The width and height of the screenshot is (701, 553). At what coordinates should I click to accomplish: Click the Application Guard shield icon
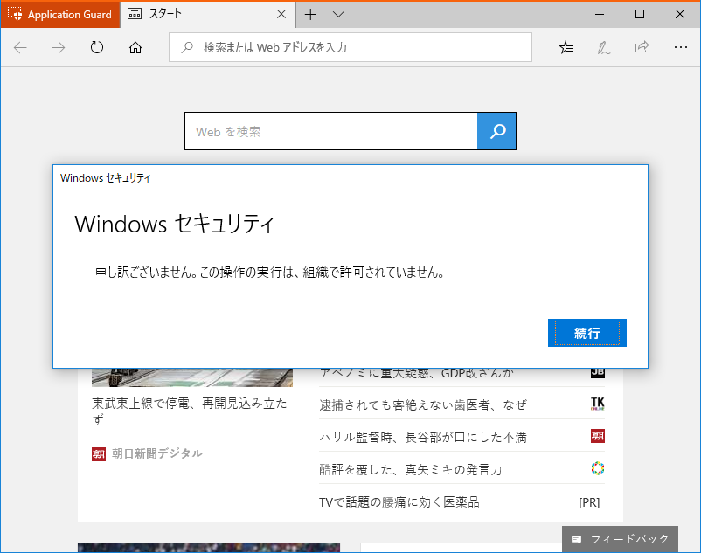15,14
